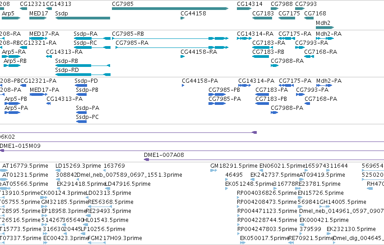The image size is (384, 245).
Task: Click the CG7993 gene label
Action: point(306,4)
